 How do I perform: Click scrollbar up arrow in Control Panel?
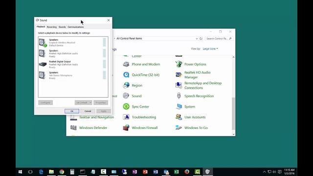pyautogui.click(x=233, y=57)
